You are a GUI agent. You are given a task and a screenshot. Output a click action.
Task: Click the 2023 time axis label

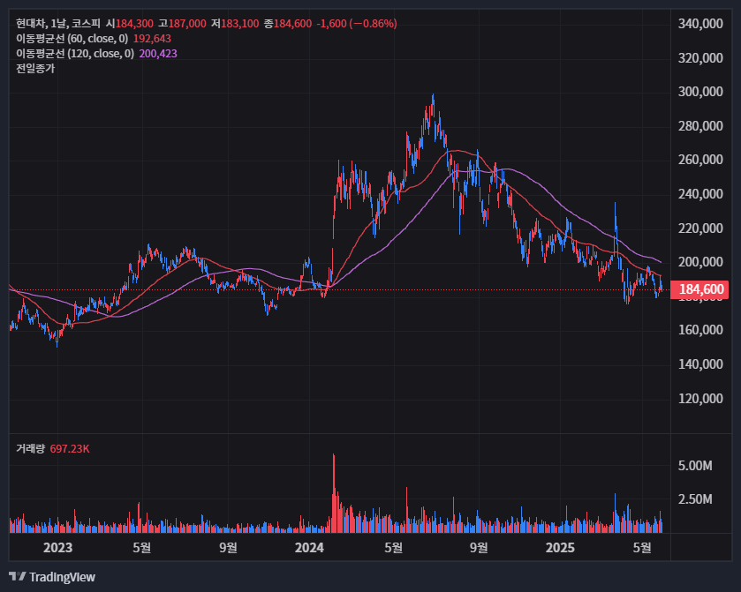57,548
